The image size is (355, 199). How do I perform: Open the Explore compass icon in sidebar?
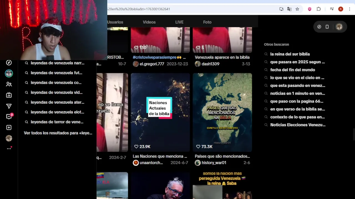9,63
